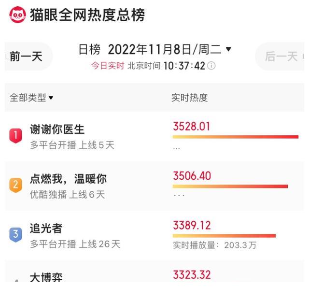309x287 pixels.
Task: Click the blue rank 3 badge
Action: click(x=15, y=234)
